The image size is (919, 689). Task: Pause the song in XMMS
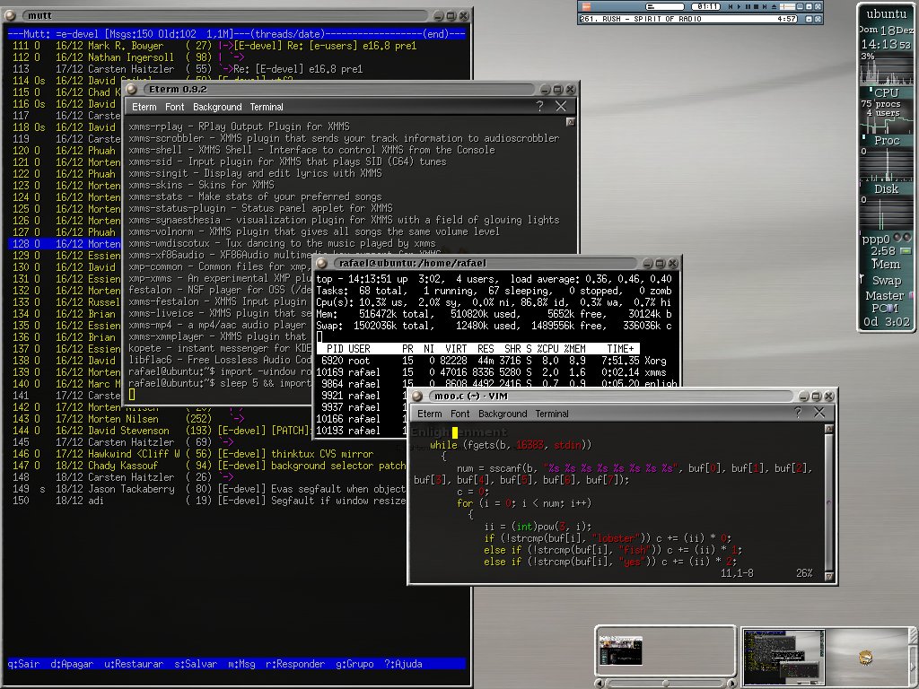tap(748, 6)
